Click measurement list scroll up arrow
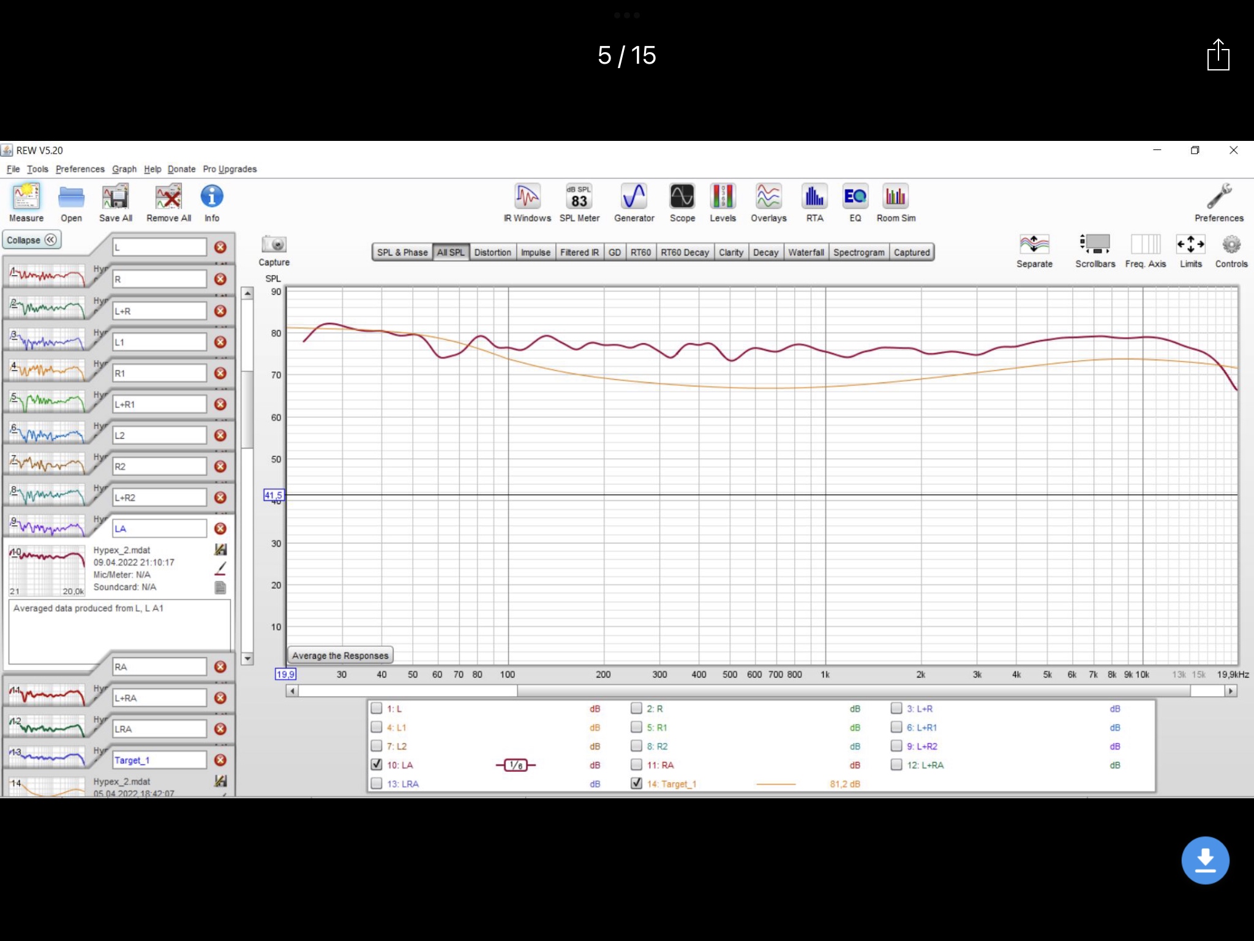The width and height of the screenshot is (1254, 941). pos(247,293)
